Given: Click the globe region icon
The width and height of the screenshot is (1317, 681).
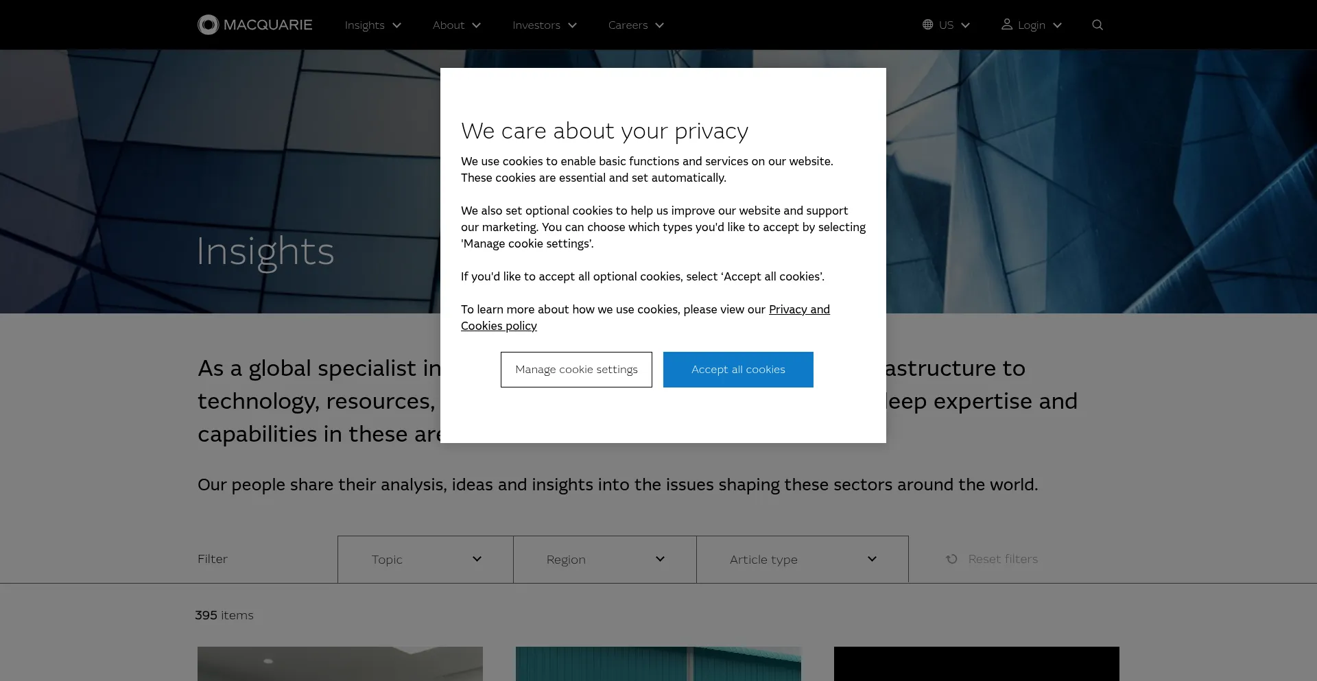Looking at the screenshot, I should click(x=927, y=25).
